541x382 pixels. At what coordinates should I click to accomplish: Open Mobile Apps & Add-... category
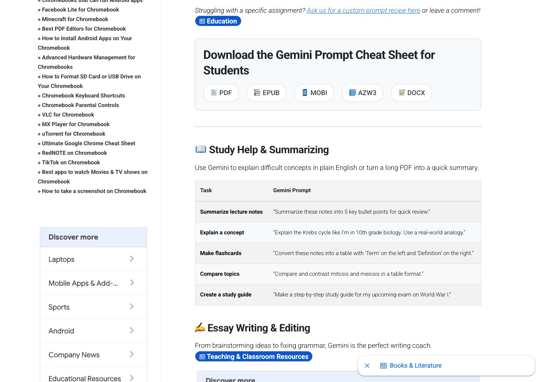[93, 283]
